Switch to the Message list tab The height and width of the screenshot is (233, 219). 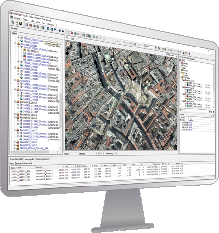(x=30, y=159)
